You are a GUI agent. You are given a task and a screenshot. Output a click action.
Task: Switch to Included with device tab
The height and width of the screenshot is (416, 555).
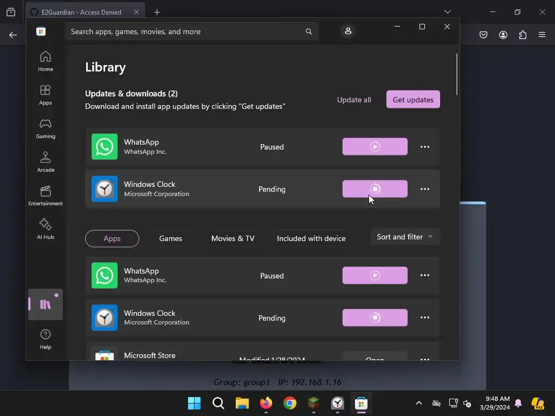[x=311, y=238]
